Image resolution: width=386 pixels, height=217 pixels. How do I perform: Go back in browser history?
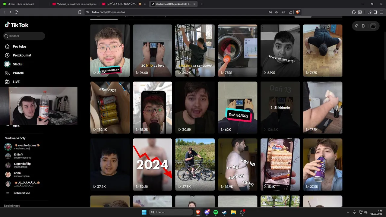coord(4,12)
